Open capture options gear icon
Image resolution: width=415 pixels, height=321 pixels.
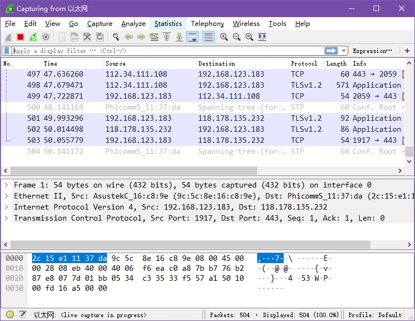46,37
